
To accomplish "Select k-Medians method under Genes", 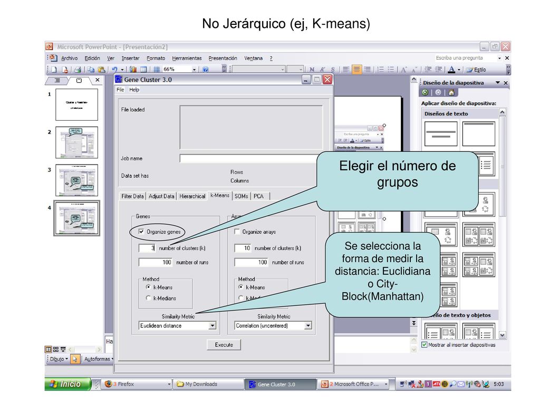I will click(148, 298).
